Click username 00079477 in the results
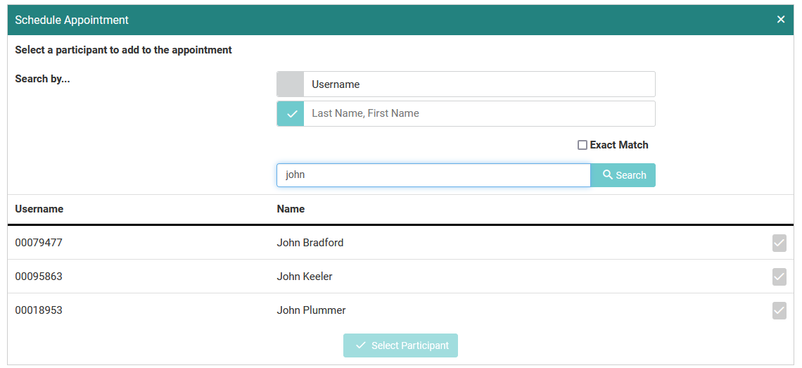Image resolution: width=802 pixels, height=368 pixels. [x=39, y=243]
